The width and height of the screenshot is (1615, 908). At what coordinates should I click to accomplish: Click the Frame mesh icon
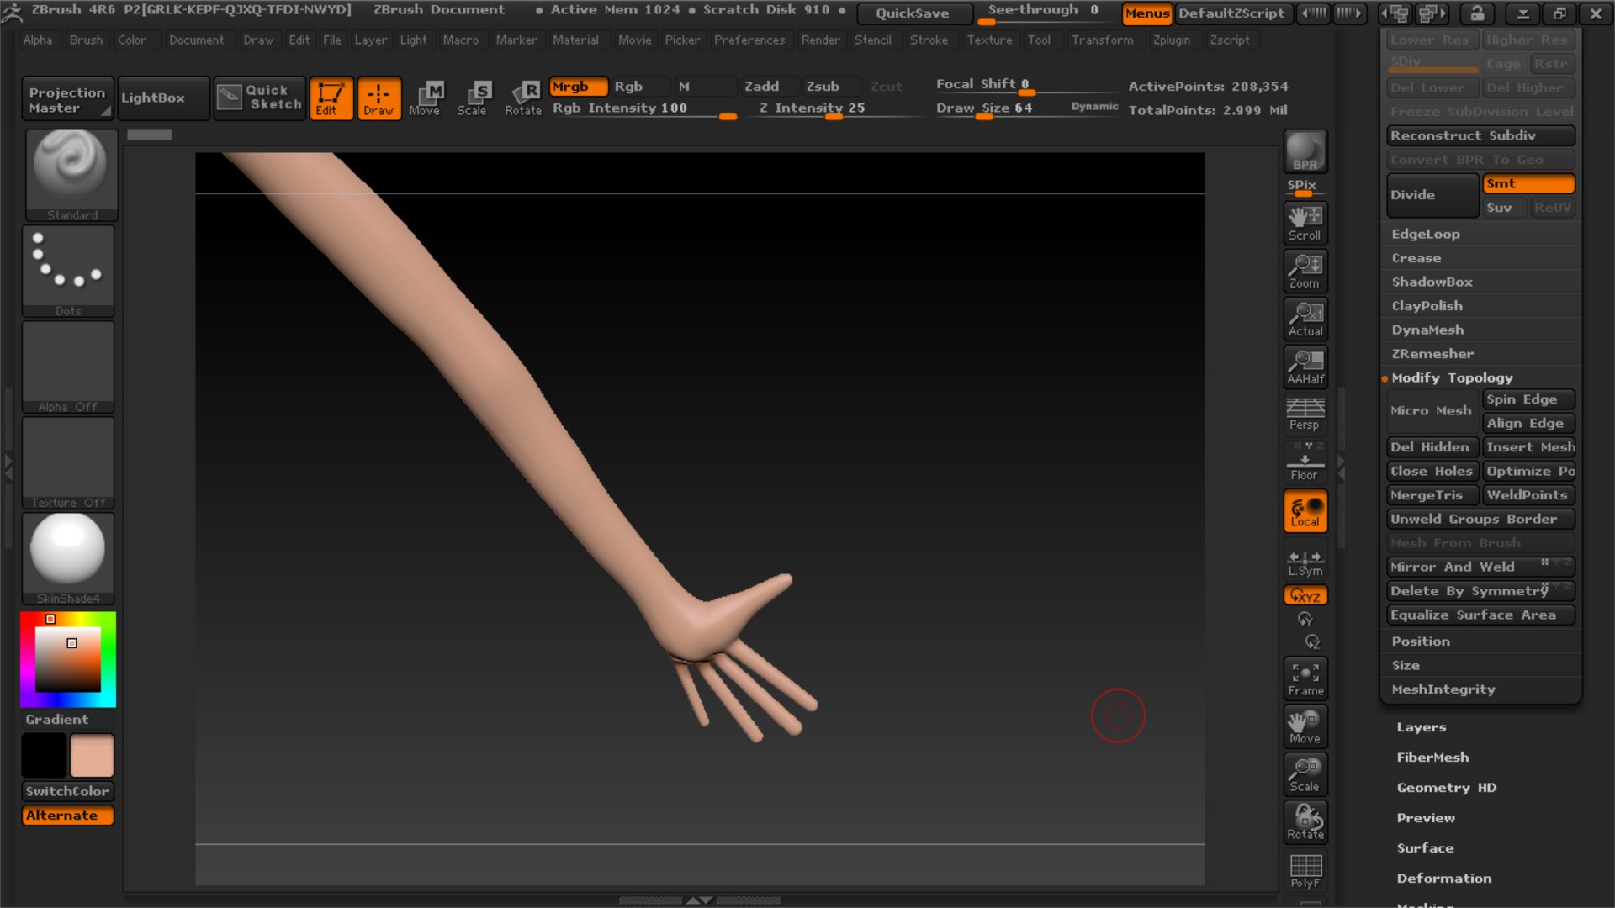click(1305, 679)
